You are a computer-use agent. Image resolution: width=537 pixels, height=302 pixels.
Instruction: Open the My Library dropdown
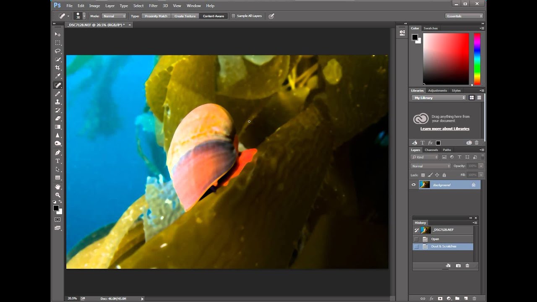(439, 98)
